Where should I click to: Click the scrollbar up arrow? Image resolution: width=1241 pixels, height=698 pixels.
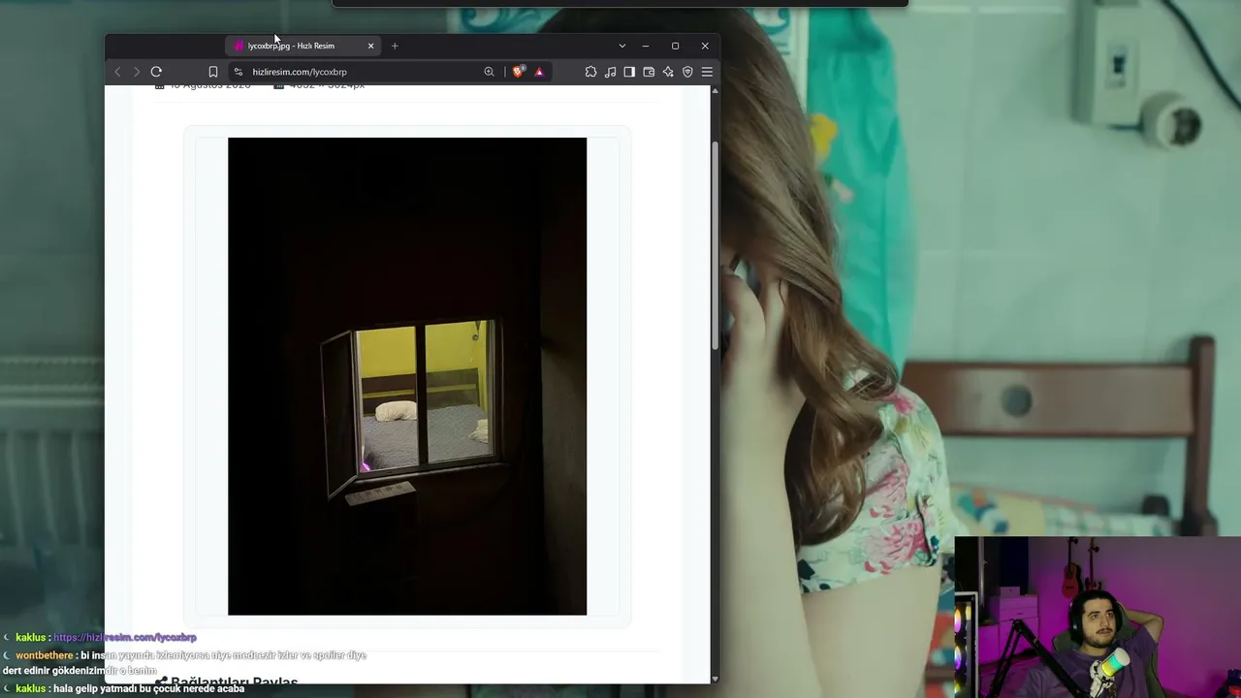(716, 91)
